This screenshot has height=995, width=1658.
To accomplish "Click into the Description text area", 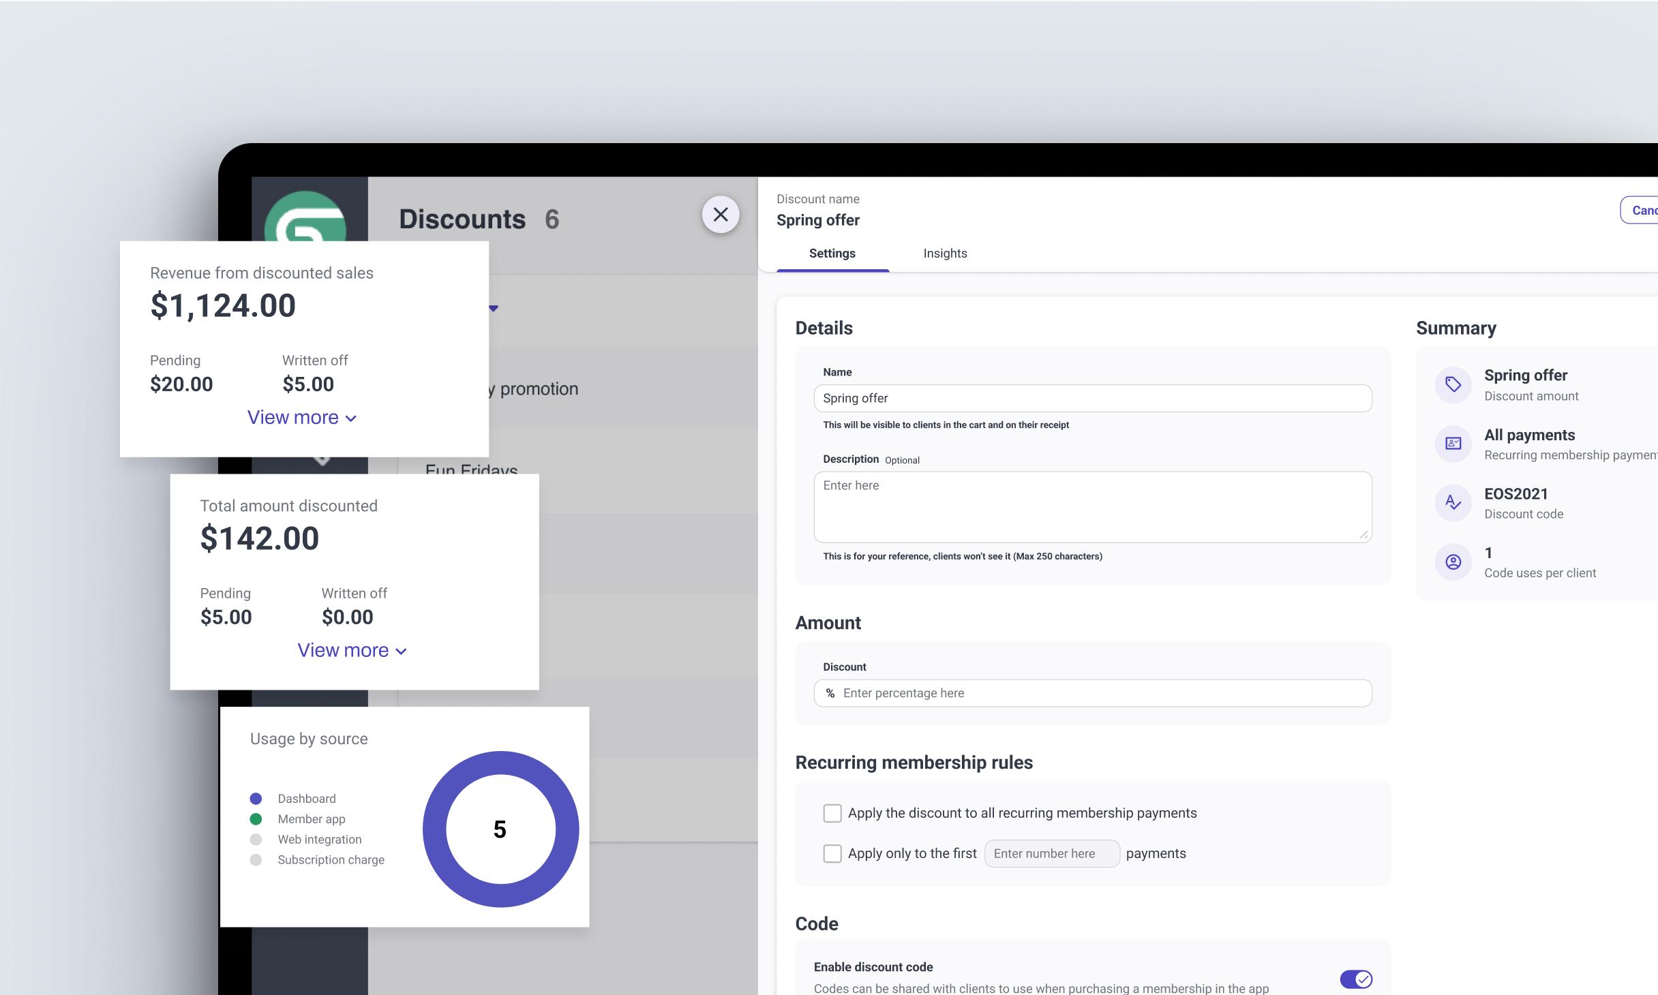I will [x=1092, y=507].
